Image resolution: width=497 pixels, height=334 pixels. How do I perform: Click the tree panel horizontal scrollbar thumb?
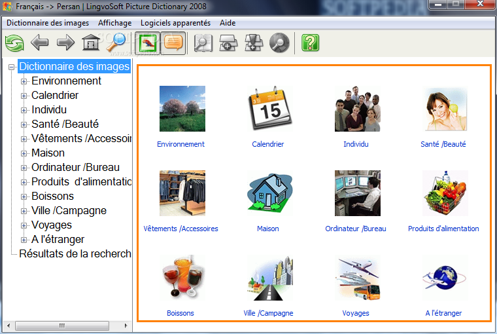pyautogui.click(x=62, y=325)
